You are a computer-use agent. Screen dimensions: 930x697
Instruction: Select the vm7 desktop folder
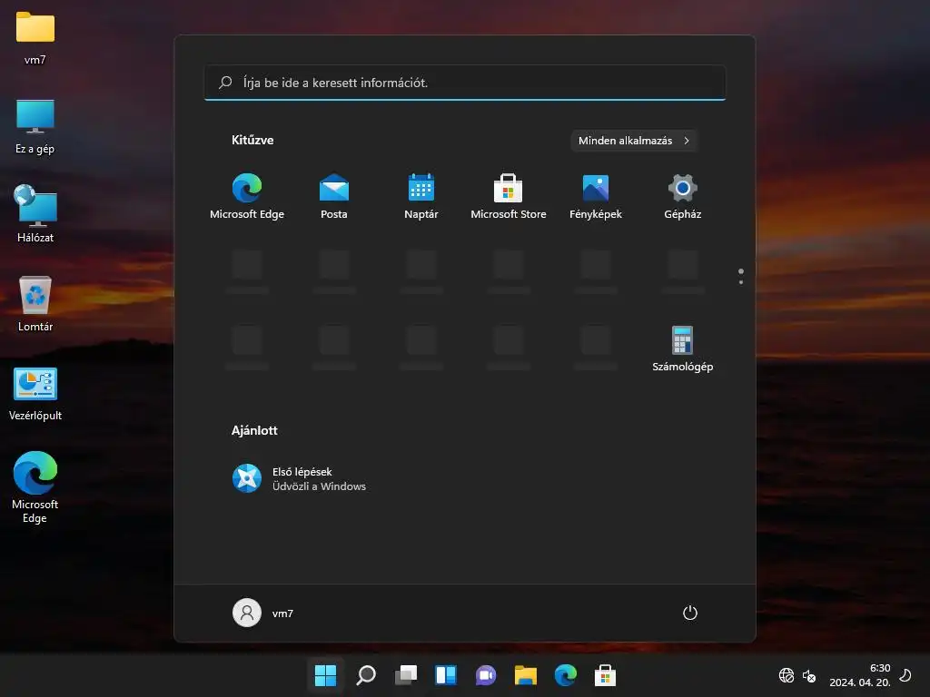click(35, 37)
